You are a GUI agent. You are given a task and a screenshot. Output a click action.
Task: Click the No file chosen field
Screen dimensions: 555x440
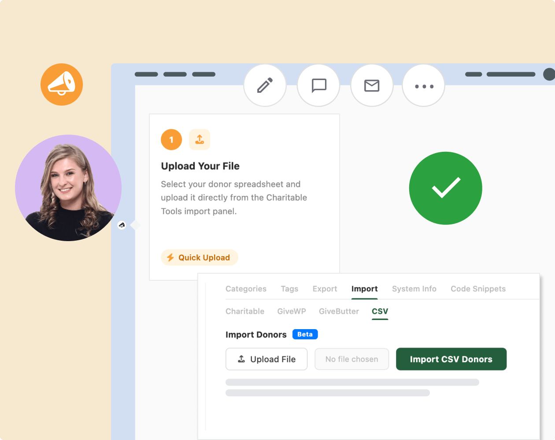351,359
